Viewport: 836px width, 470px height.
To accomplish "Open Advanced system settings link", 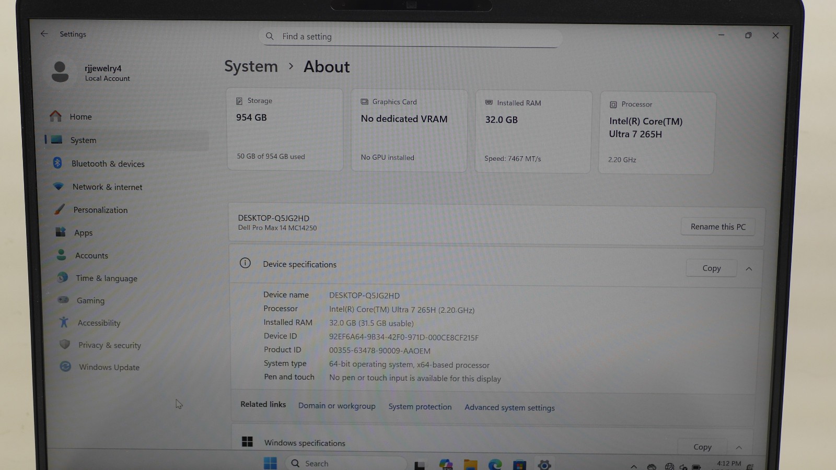I will coord(509,407).
